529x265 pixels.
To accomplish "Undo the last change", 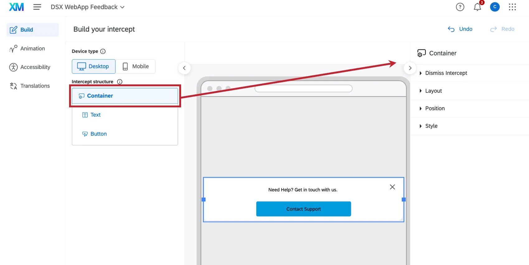I will coord(460,29).
